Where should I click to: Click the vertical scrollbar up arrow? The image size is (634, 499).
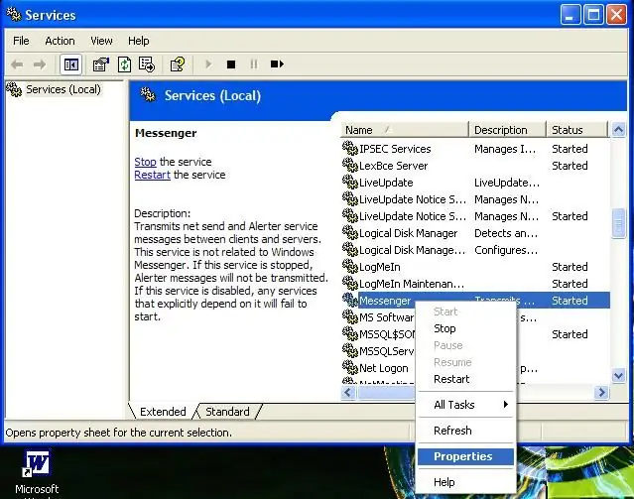point(618,130)
